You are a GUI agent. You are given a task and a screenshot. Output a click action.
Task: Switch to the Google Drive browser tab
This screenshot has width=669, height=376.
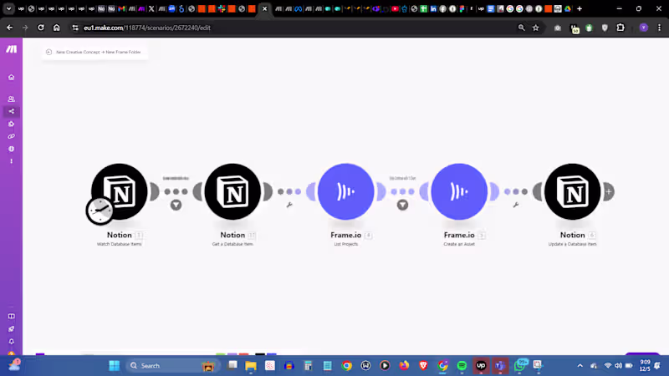pos(568,8)
